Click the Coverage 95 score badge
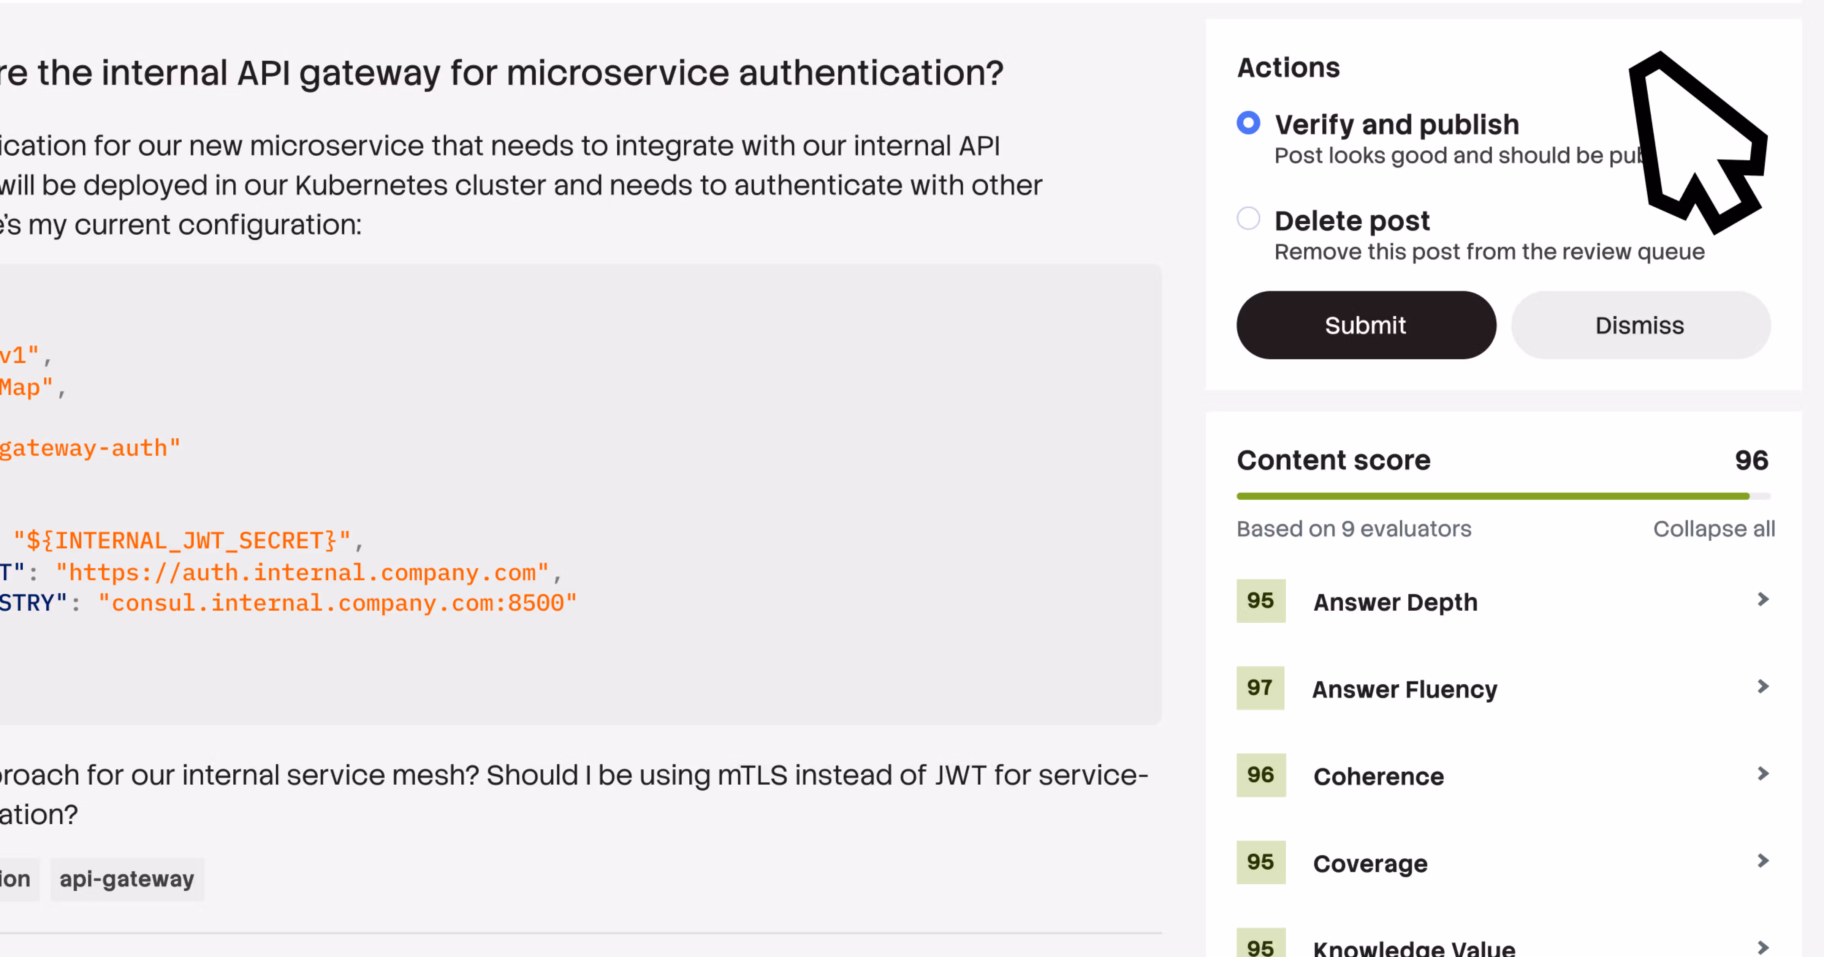The width and height of the screenshot is (1824, 957). click(x=1260, y=863)
